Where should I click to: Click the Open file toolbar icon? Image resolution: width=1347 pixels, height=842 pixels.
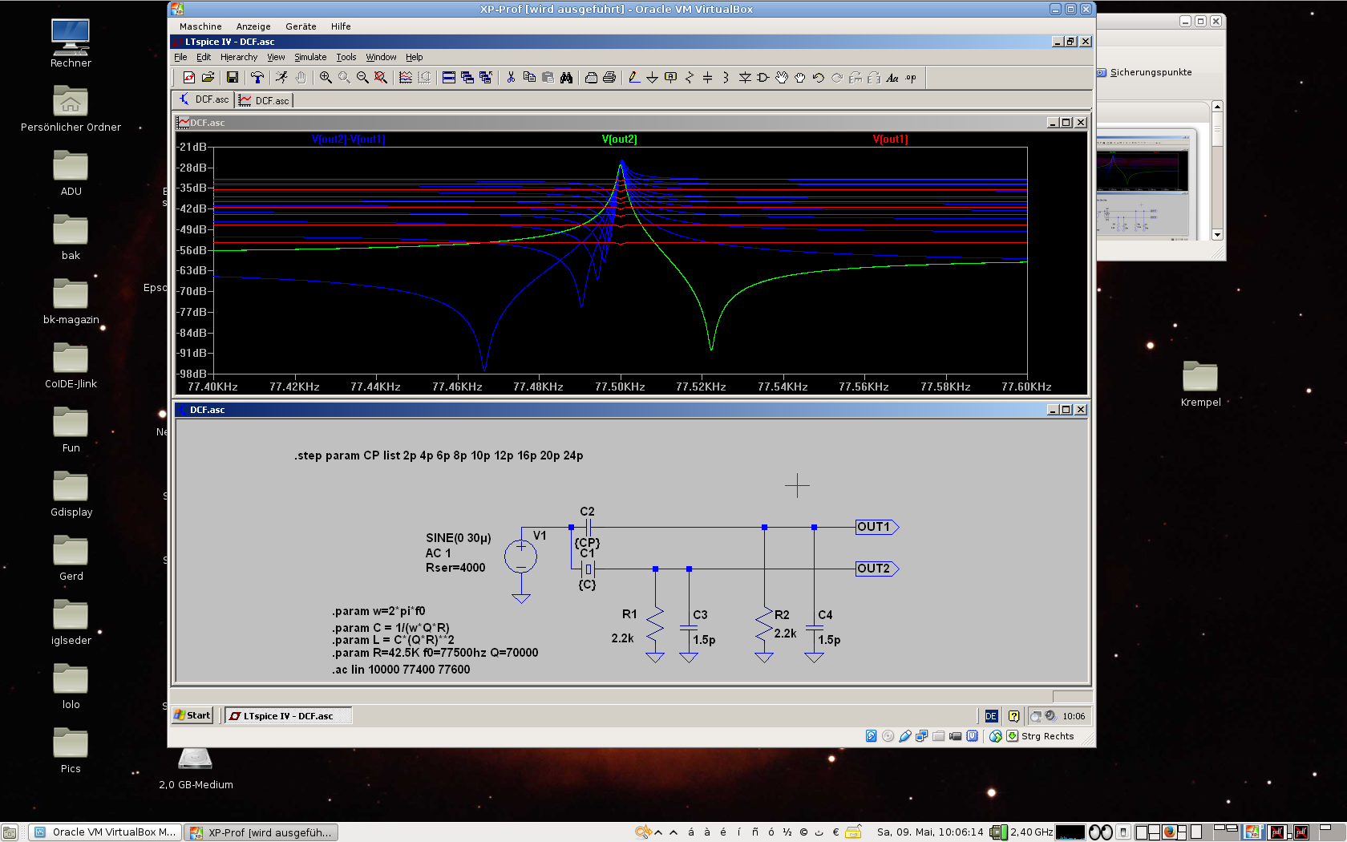click(x=208, y=78)
